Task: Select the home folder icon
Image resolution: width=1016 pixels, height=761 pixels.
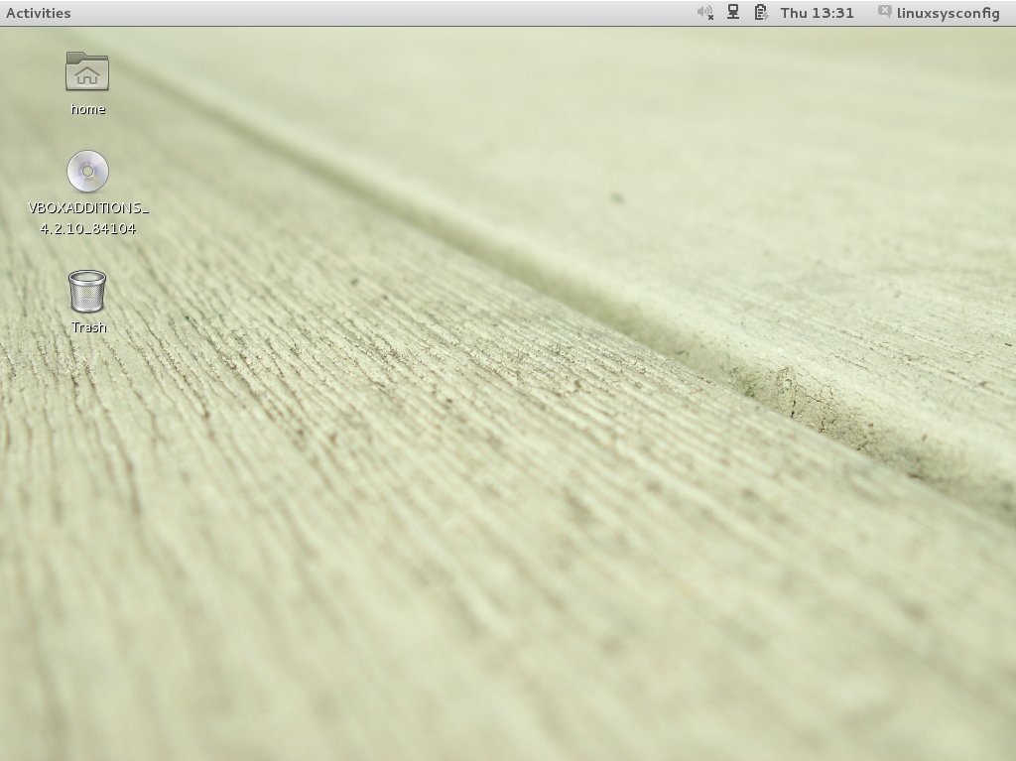Action: pyautogui.click(x=87, y=71)
